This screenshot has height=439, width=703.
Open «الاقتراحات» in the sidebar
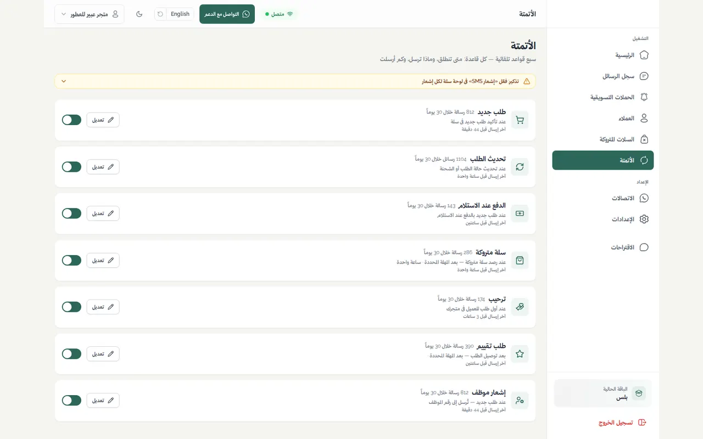coord(603,247)
